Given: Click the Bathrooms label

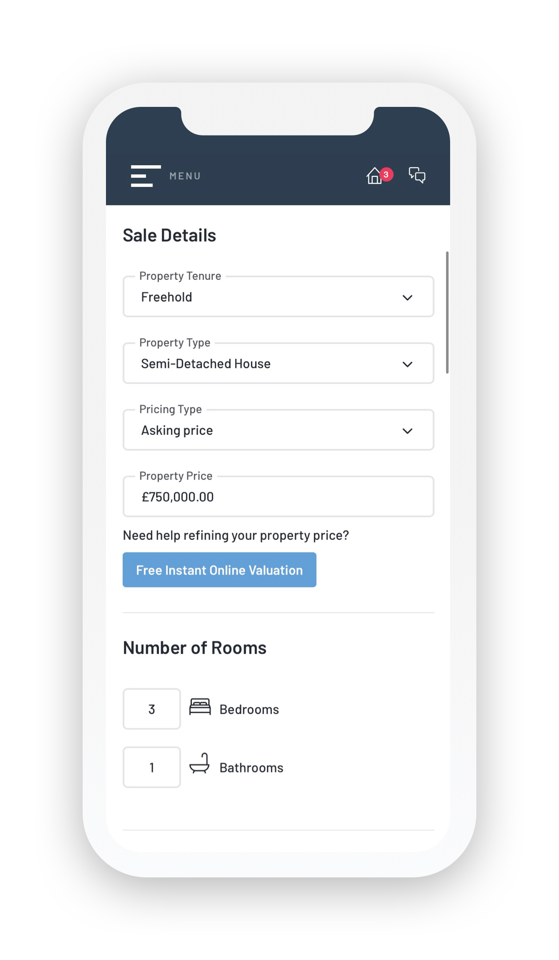Looking at the screenshot, I should [251, 768].
